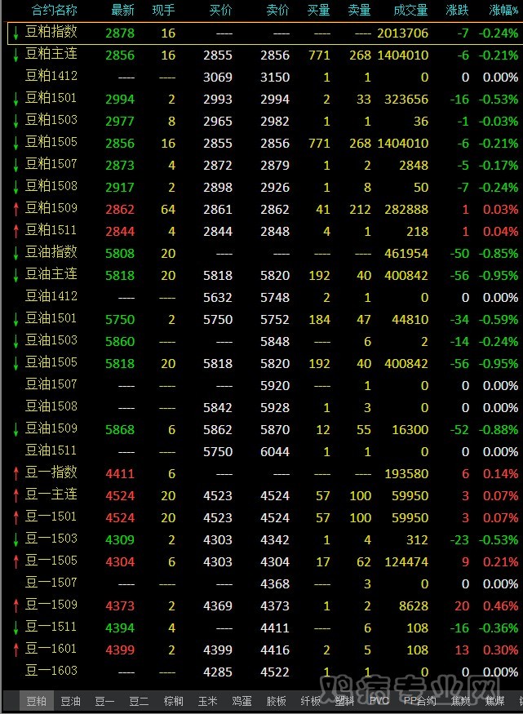Sort by 最新 column header
The width and height of the screenshot is (523, 714).
122,10
